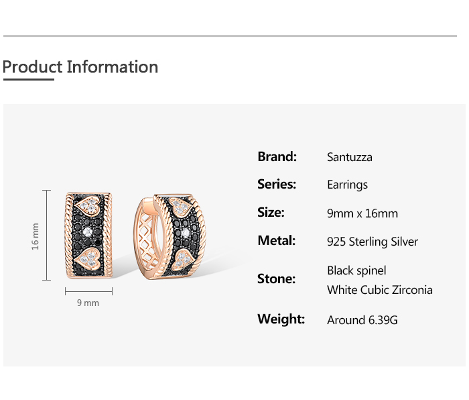Image resolution: width=469 pixels, height=400 pixels.
Task: Click the Brand label
Action: [277, 157]
